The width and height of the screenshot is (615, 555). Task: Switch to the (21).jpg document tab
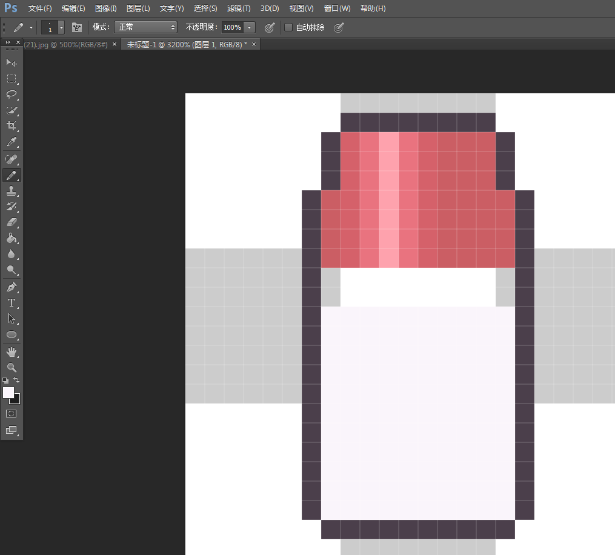65,45
